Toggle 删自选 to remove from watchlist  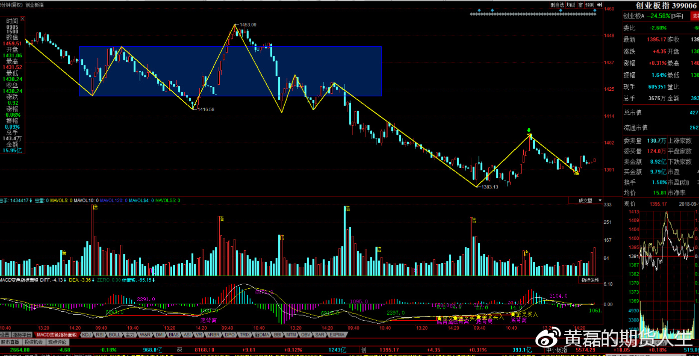click(557, 5)
